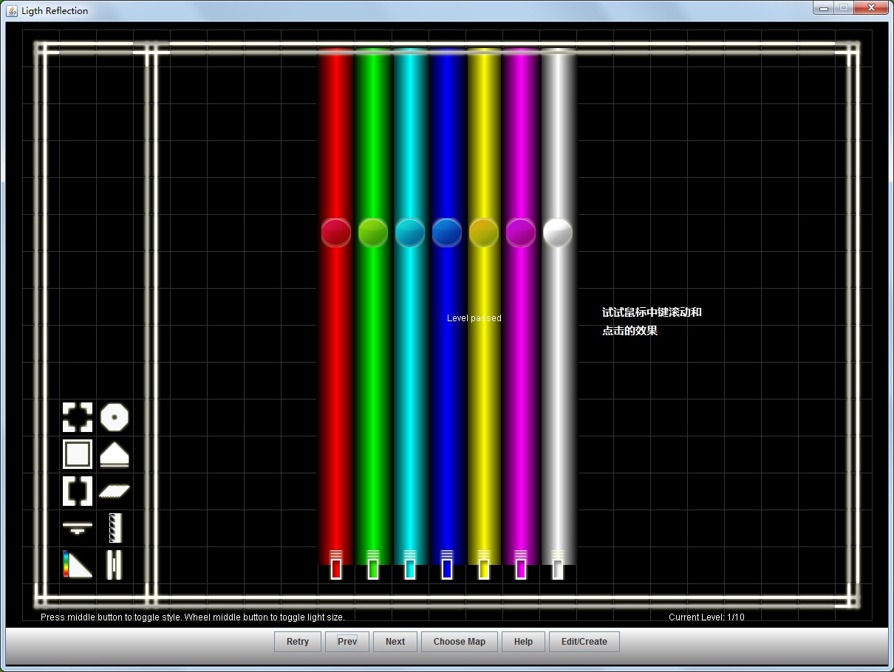This screenshot has width=894, height=672.
Task: Click the magenta target ball
Action: [521, 233]
